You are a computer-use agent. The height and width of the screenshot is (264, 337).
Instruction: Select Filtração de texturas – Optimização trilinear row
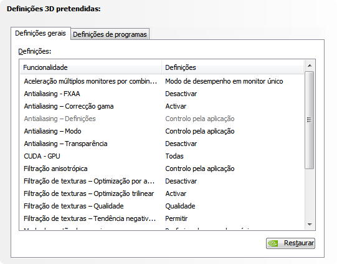pyautogui.click(x=162, y=194)
